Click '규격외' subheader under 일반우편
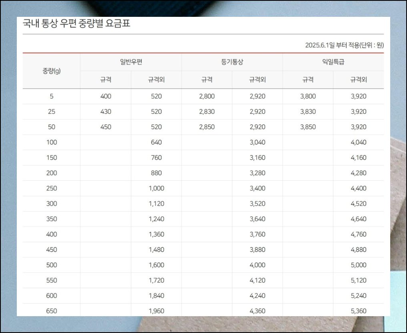This screenshot has width=407, height=333. point(156,80)
